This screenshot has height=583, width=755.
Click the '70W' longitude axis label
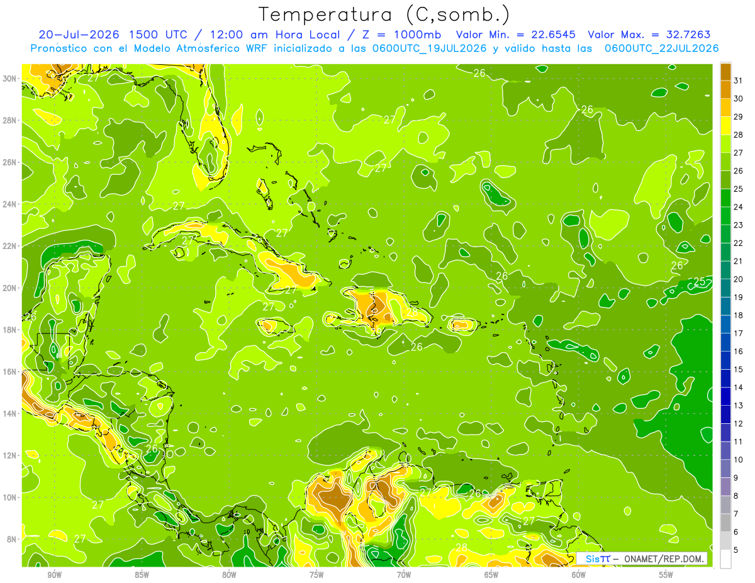(x=404, y=575)
